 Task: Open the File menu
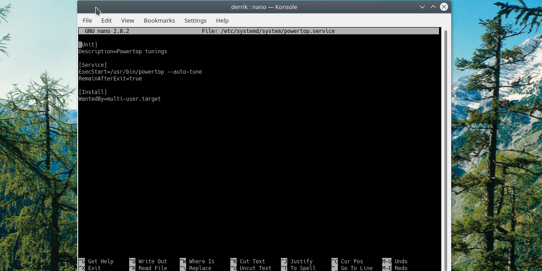pos(87,20)
